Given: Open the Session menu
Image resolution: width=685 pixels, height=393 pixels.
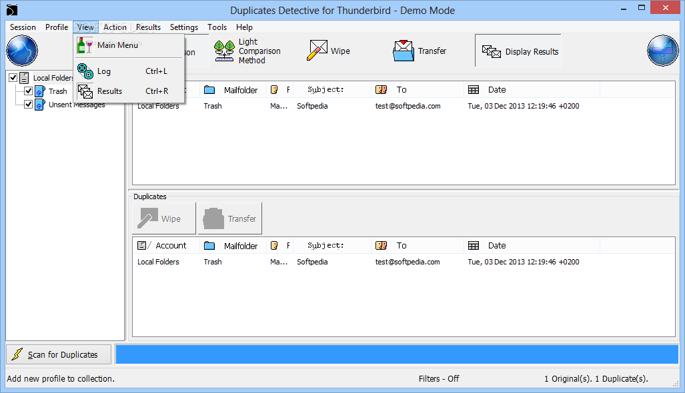Looking at the screenshot, I should tap(23, 27).
